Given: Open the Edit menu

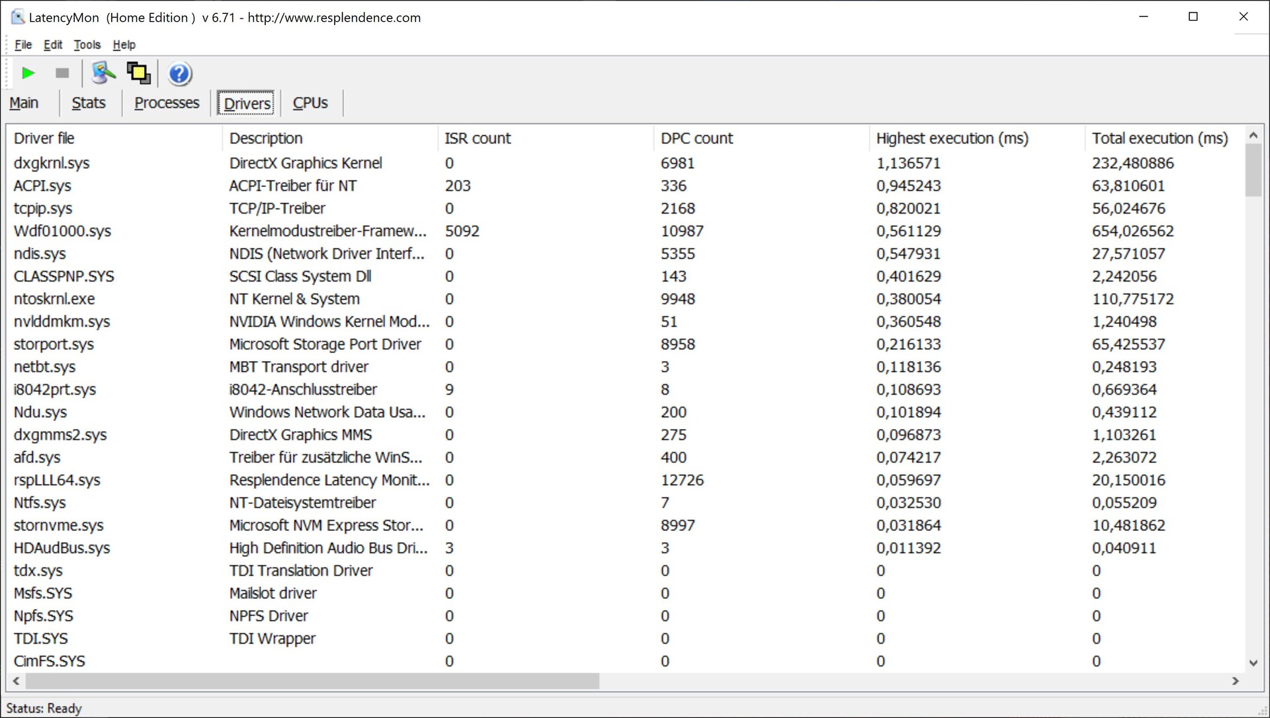Looking at the screenshot, I should (x=53, y=45).
